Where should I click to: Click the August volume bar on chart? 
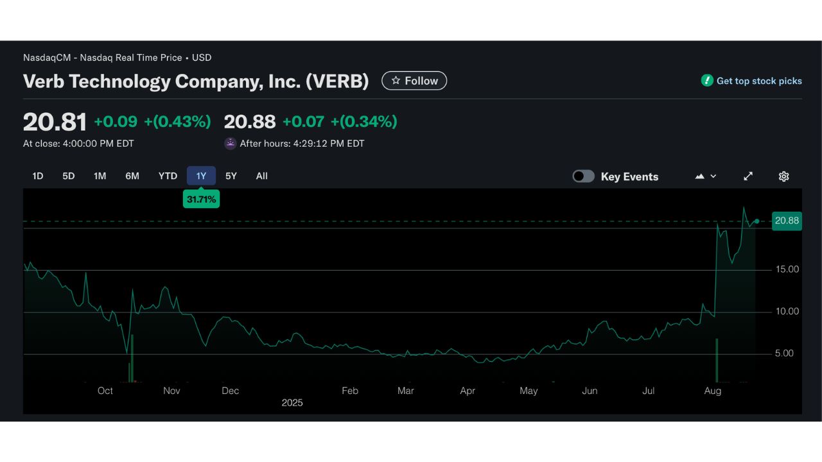717,360
